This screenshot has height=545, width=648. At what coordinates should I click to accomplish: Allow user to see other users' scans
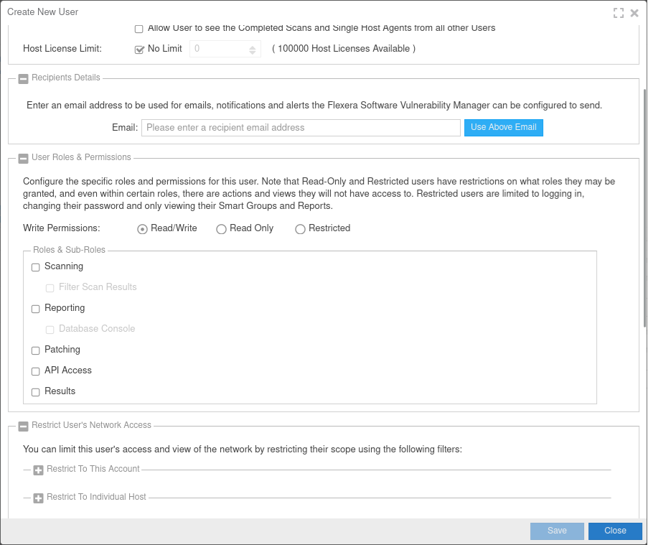(139, 29)
